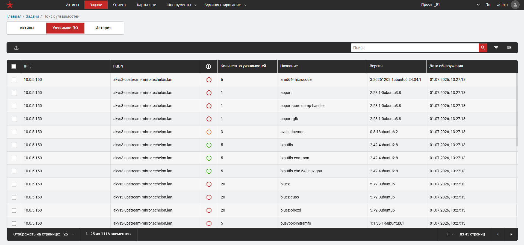This screenshot has width=524, height=245.
Task: Open the Активы top menu
Action: click(x=72, y=5)
